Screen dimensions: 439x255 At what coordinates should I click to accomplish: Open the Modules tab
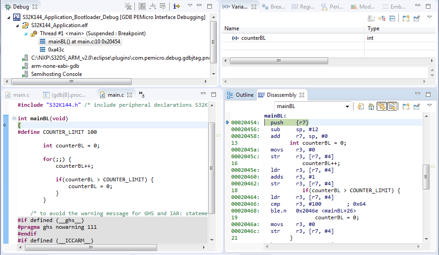click(x=363, y=6)
